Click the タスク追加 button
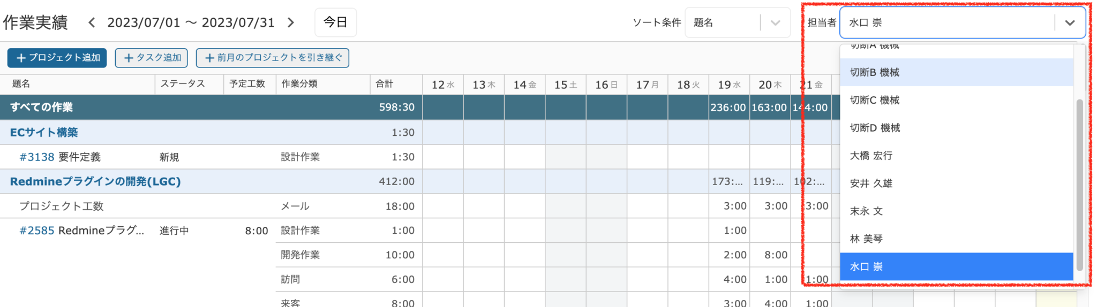This screenshot has width=1097, height=307. click(x=152, y=58)
